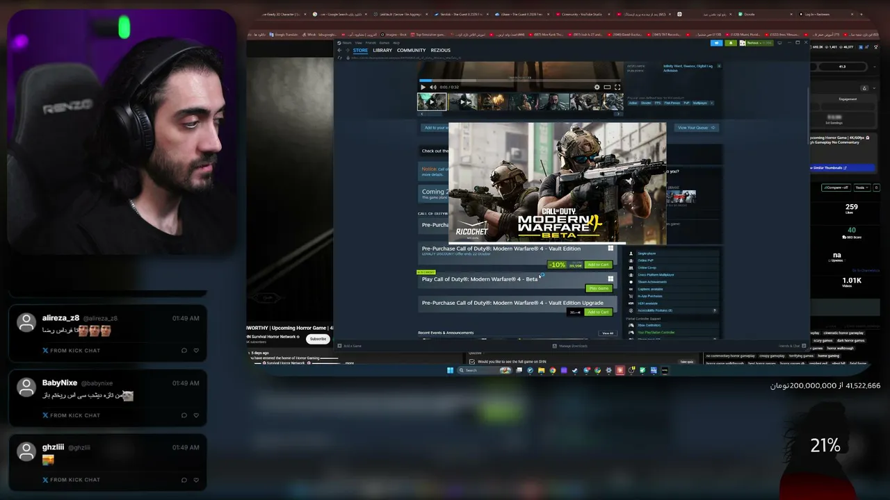Open the REZIOUS profile tab
890x500 pixels.
441,51
